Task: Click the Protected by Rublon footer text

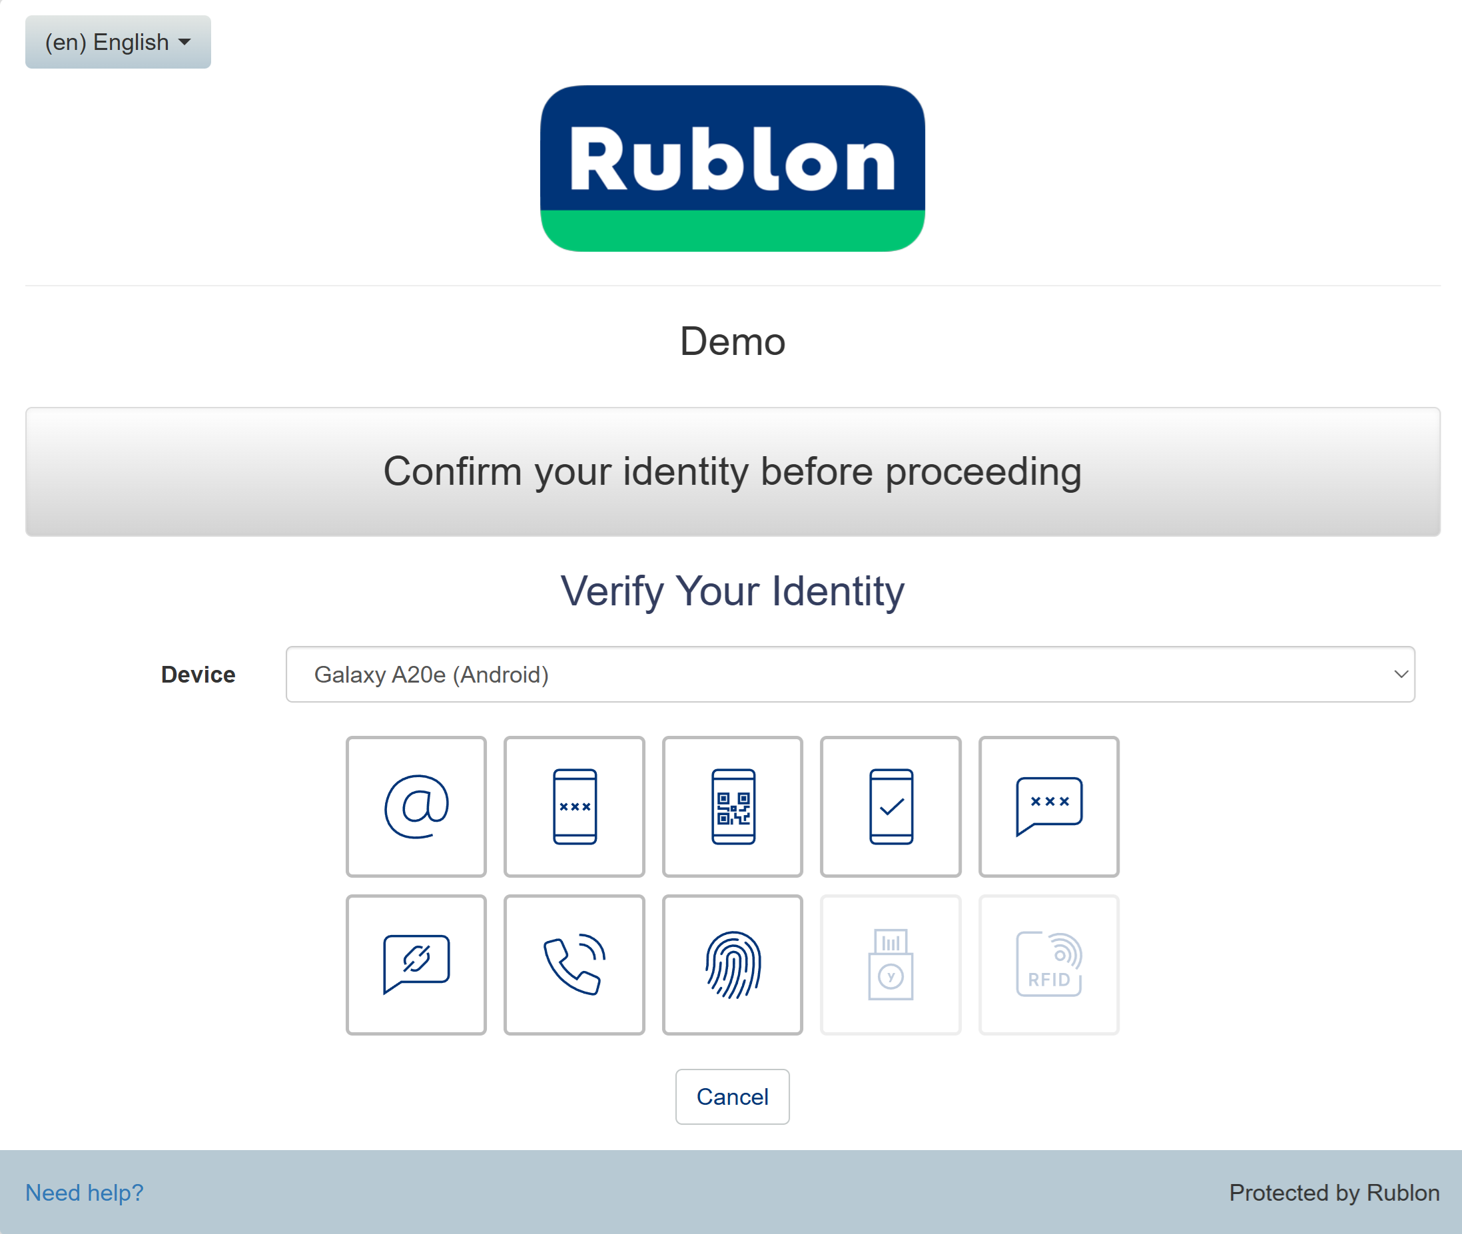Action: pyautogui.click(x=1334, y=1192)
